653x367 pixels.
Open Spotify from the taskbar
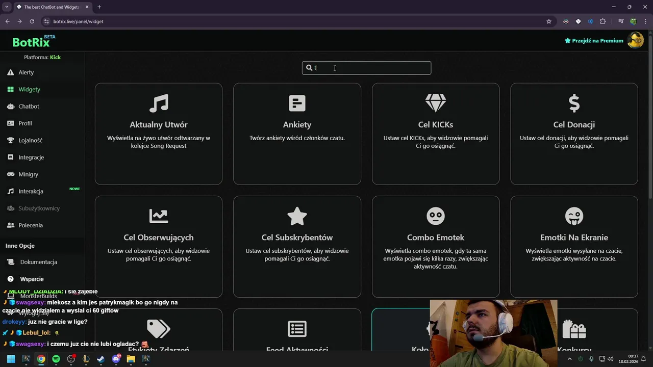point(56,359)
